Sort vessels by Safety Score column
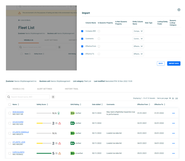Screen dimensions: 185x161 47,105
